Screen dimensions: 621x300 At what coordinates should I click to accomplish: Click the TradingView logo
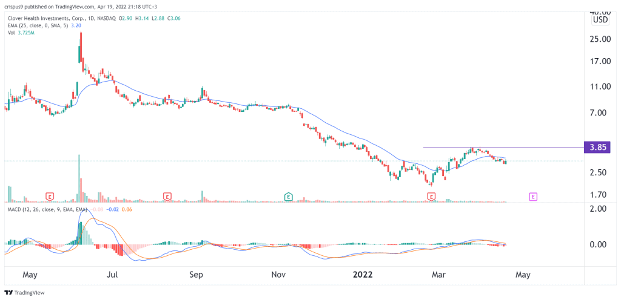pos(24,293)
